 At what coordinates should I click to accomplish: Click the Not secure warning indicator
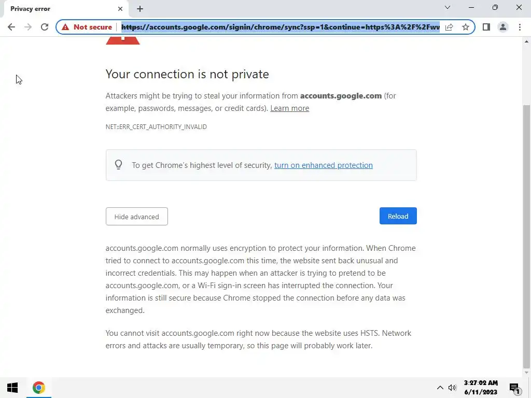87,27
